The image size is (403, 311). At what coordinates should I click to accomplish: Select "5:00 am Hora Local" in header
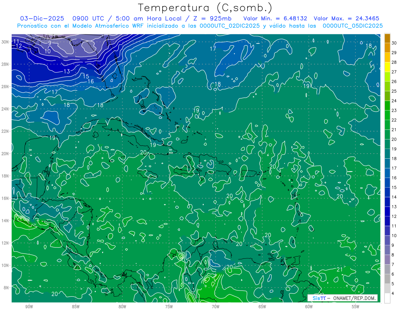coord(149,18)
